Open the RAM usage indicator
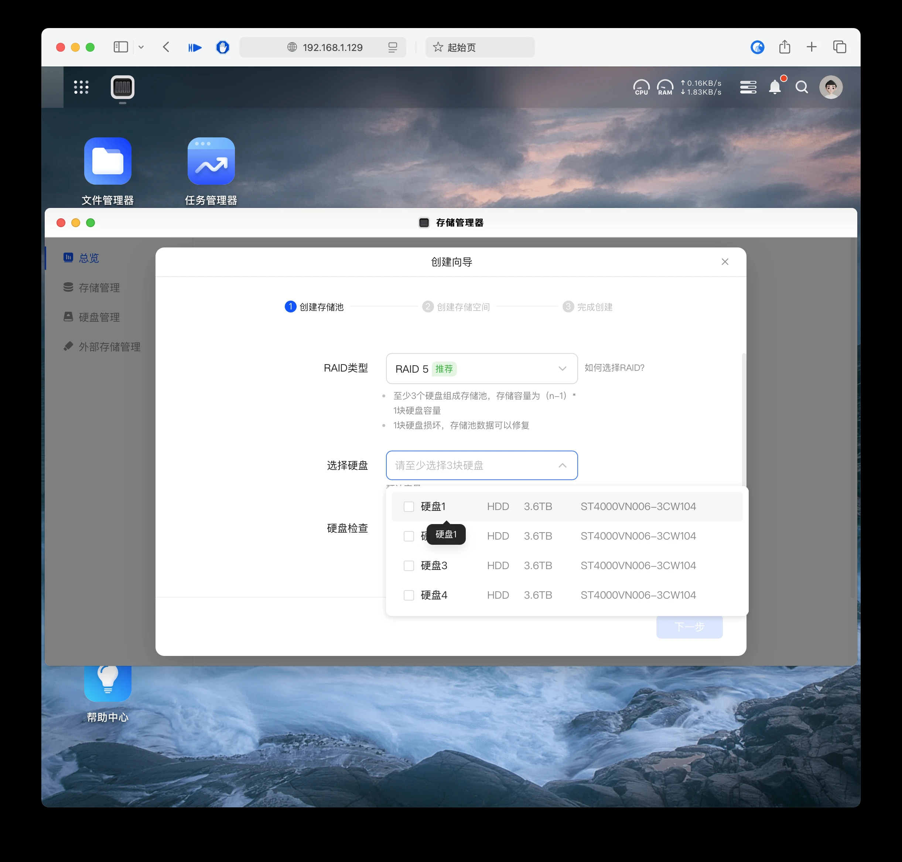Viewport: 902px width, 862px height. (665, 87)
